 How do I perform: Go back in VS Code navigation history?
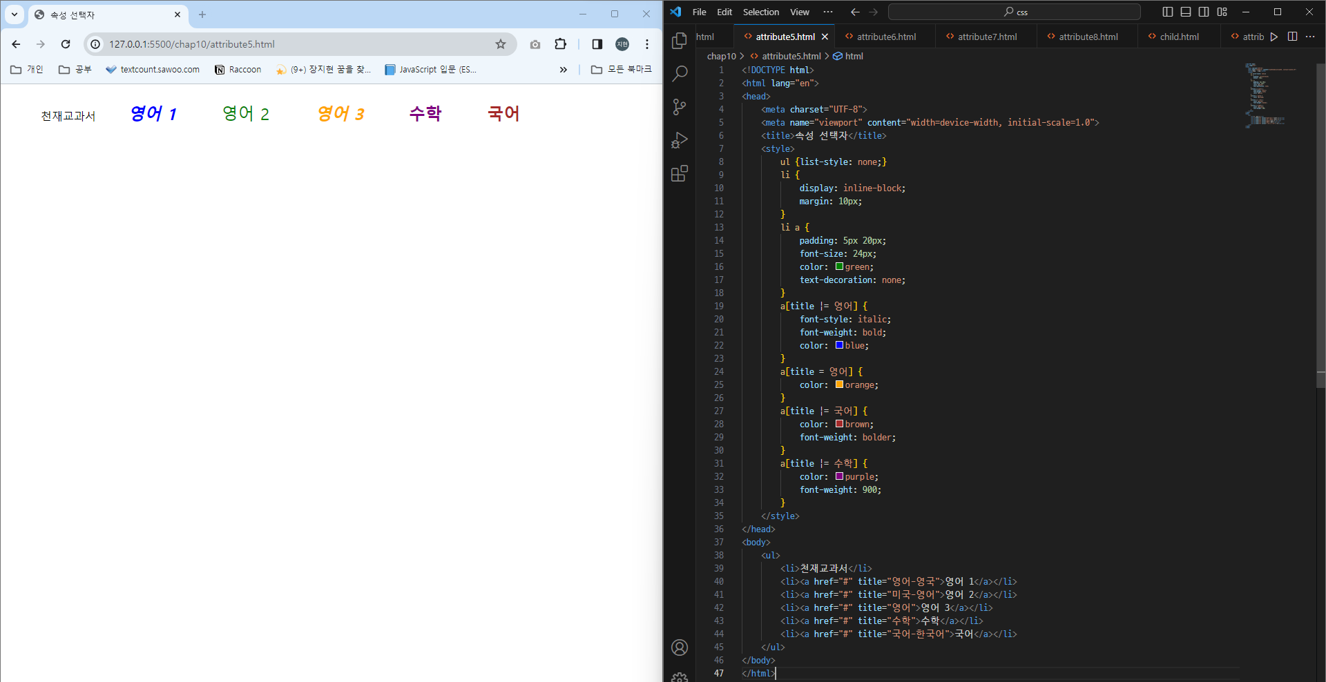(x=855, y=12)
